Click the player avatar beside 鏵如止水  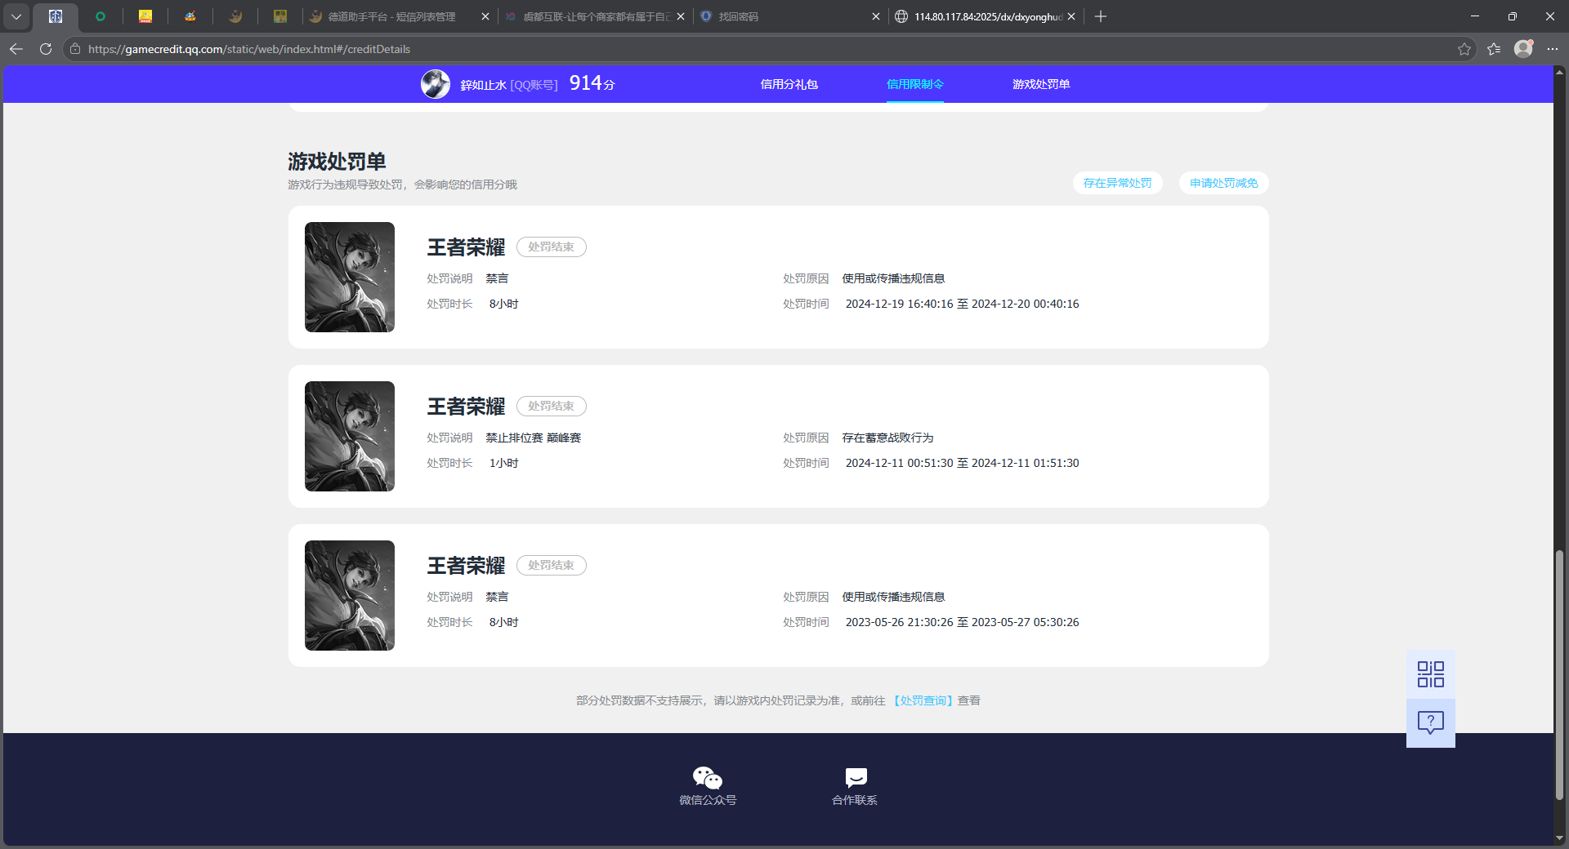click(436, 83)
